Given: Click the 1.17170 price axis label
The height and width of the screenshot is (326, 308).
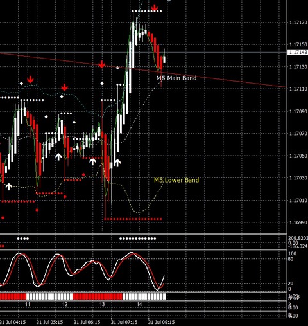Looking at the screenshot, I should tap(298, 23).
